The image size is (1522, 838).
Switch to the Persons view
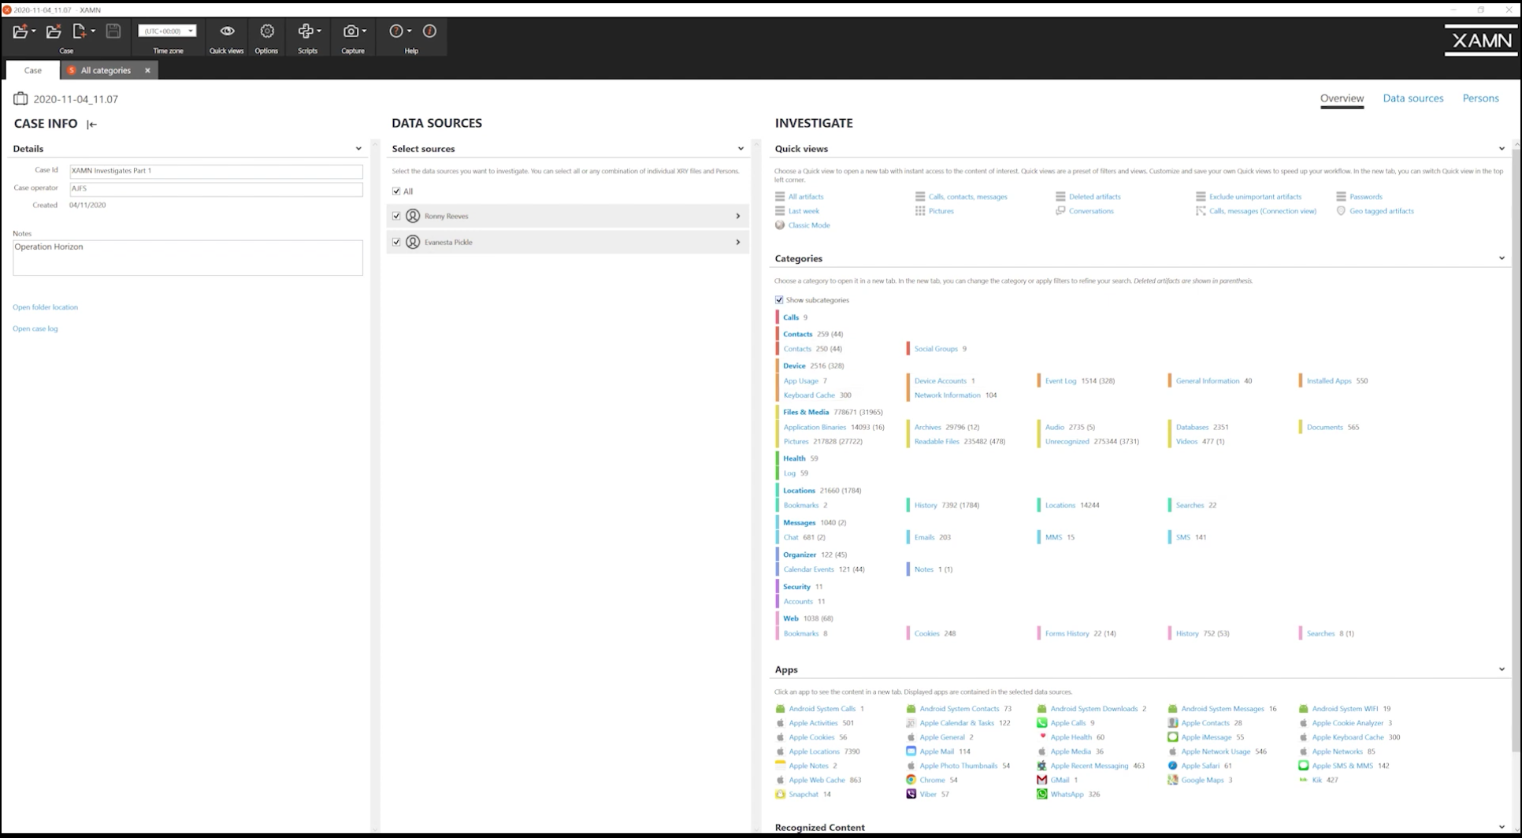coord(1480,98)
